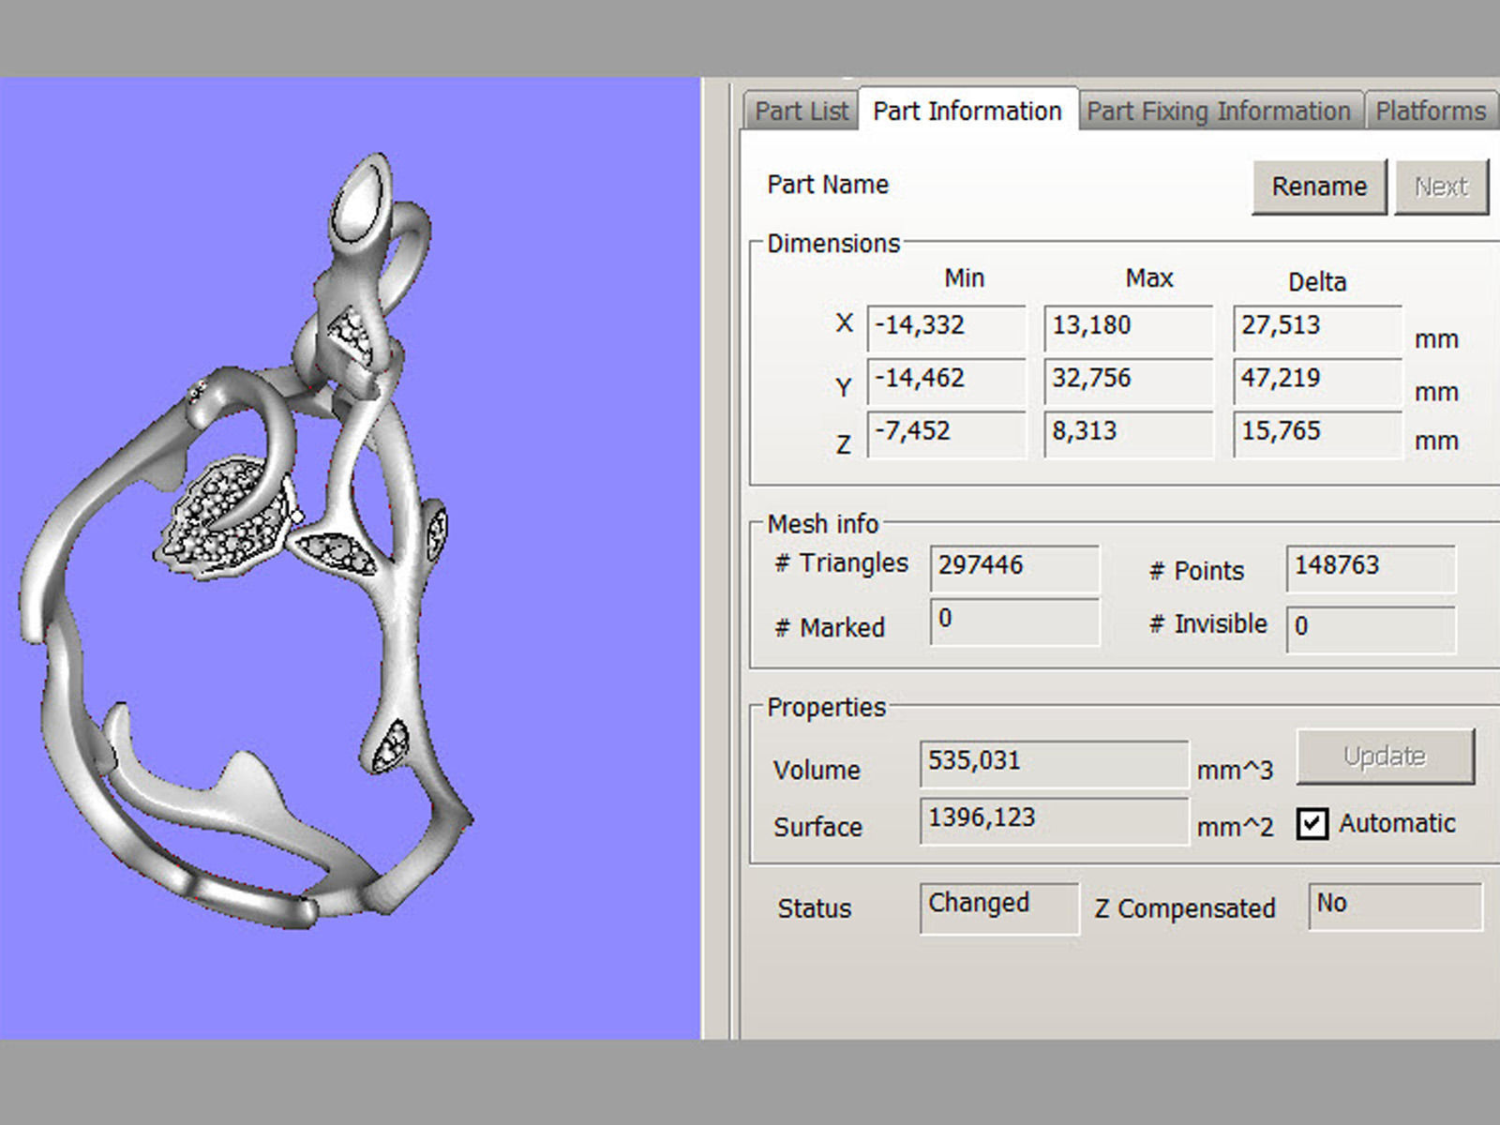The image size is (1500, 1125).
Task: Click the Z Min field showing -7,452
Action: 945,432
